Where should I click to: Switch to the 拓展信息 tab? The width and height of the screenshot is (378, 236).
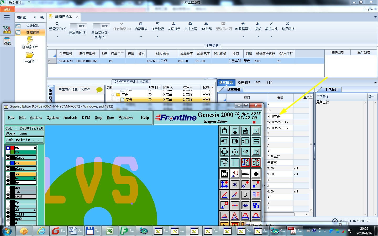tap(244, 82)
